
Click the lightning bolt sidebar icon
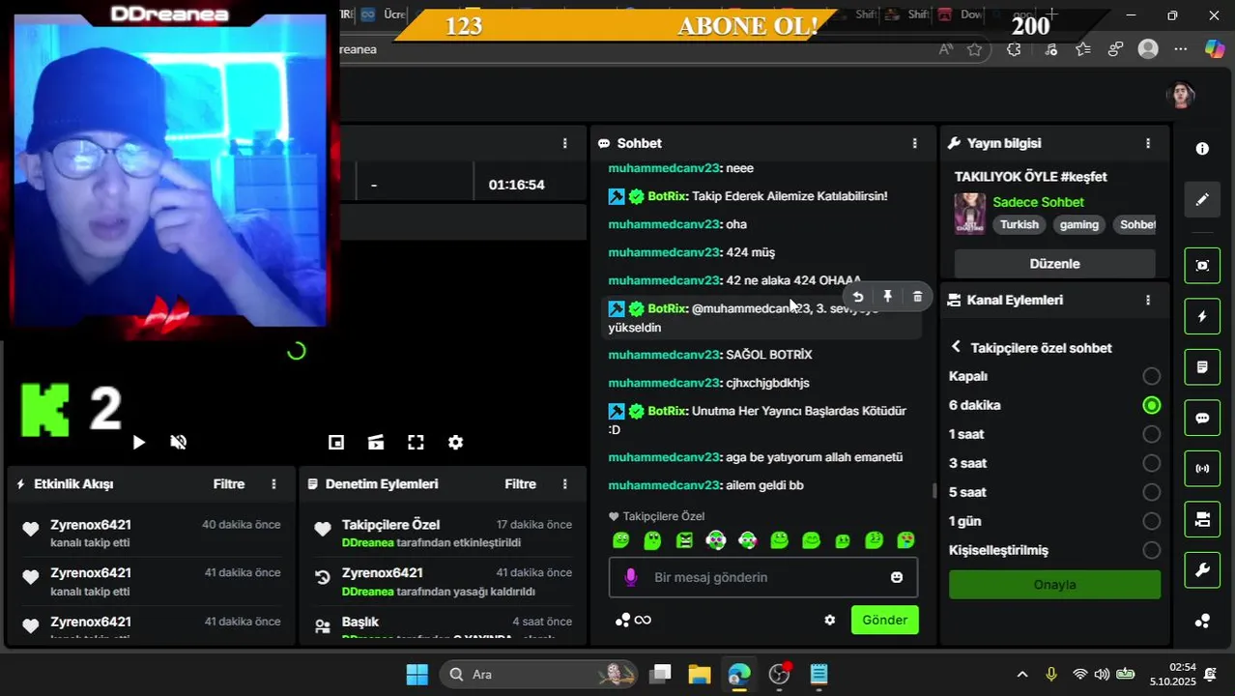pyautogui.click(x=1202, y=316)
